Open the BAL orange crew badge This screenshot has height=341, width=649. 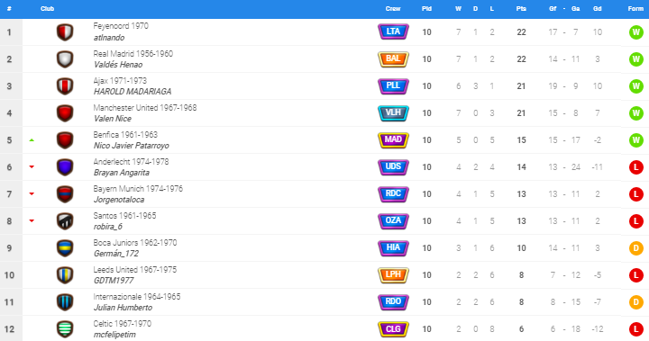[393, 58]
